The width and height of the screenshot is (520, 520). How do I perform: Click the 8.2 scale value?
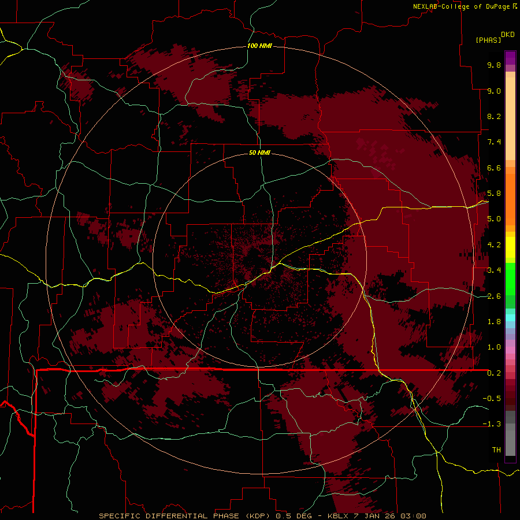(494, 116)
